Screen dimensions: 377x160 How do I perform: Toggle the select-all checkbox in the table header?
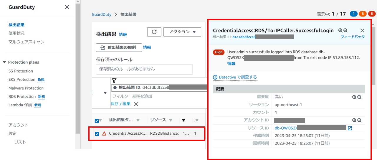pos(97,121)
